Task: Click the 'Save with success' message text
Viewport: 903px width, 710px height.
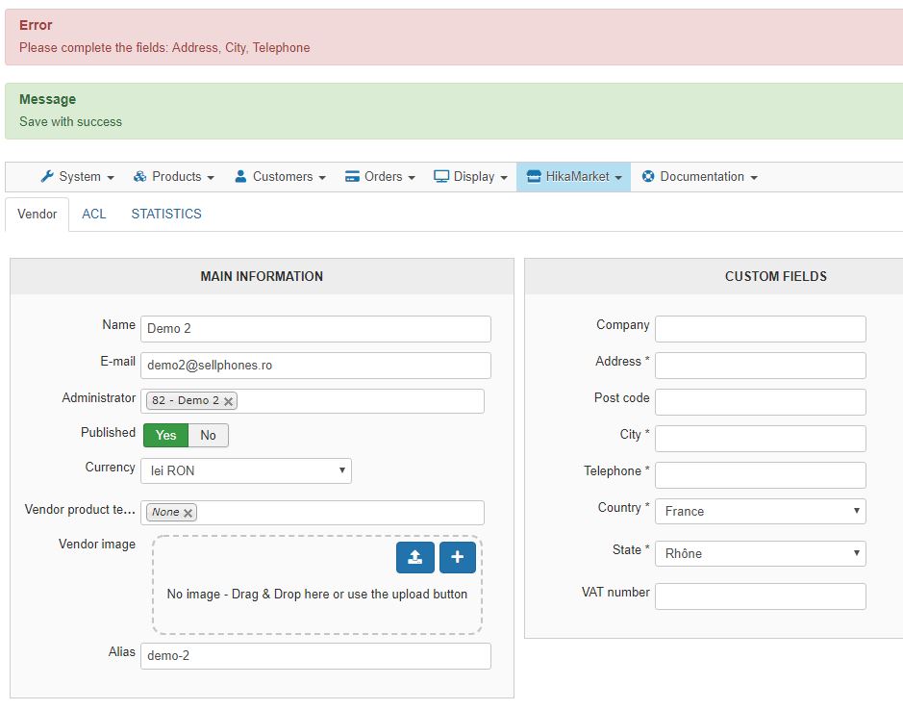Action: point(71,121)
